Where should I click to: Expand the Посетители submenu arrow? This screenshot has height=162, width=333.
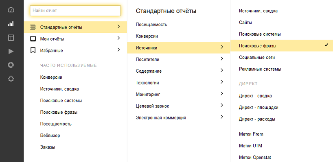tap(222, 58)
